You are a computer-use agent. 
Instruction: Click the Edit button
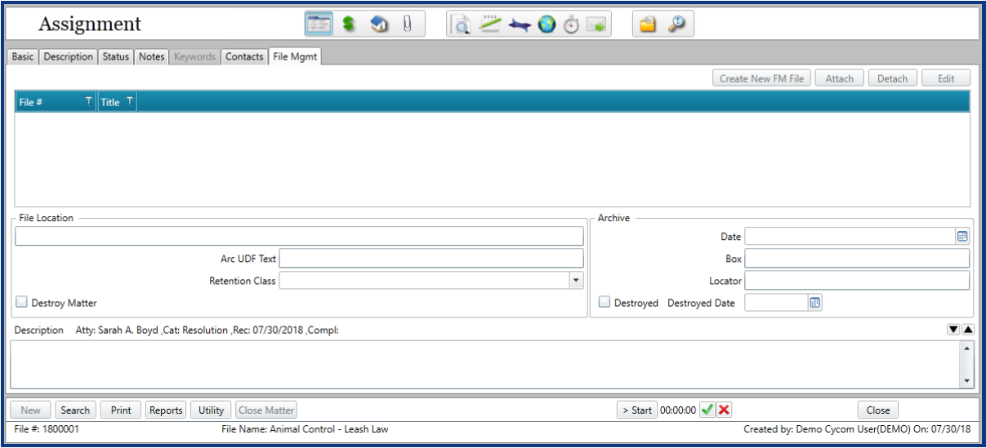pos(946,79)
